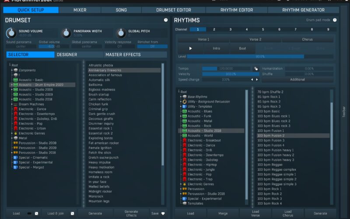Click the Load Verse button

(255, 213)
